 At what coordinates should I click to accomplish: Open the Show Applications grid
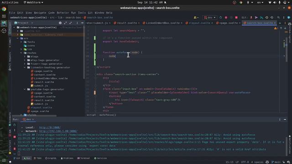pos(4,160)
